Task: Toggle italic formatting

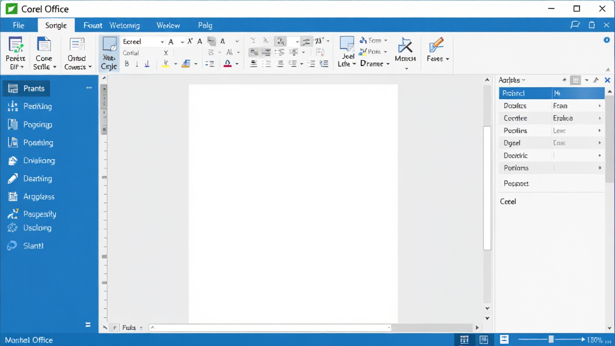Action: [x=137, y=64]
